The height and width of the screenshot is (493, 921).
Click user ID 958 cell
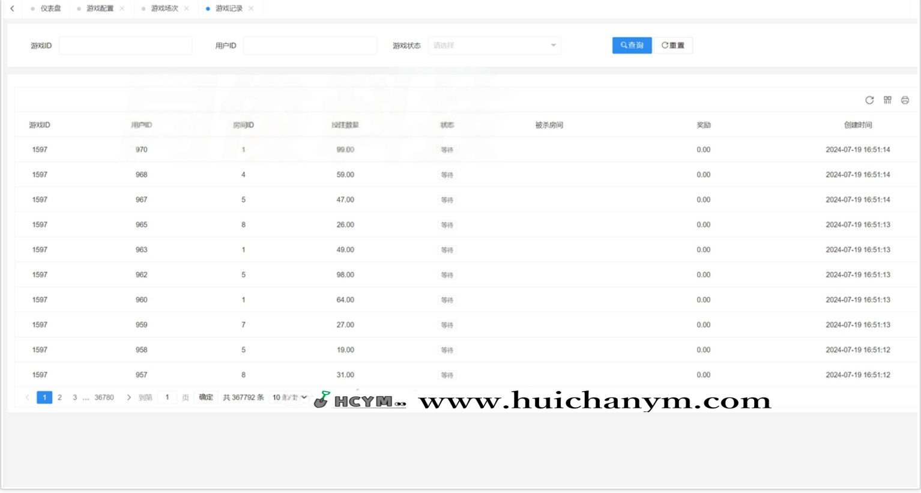[142, 349]
